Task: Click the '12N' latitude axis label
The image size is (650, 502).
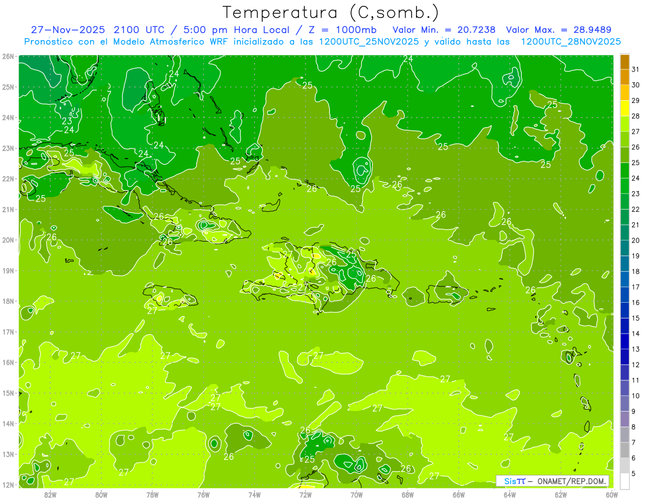Action: (8, 485)
